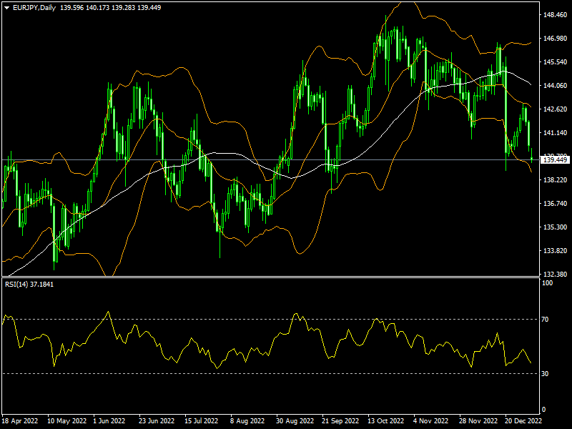Select the 141.140 price axis label
Viewport: 572px width, 429px height.
[556, 133]
